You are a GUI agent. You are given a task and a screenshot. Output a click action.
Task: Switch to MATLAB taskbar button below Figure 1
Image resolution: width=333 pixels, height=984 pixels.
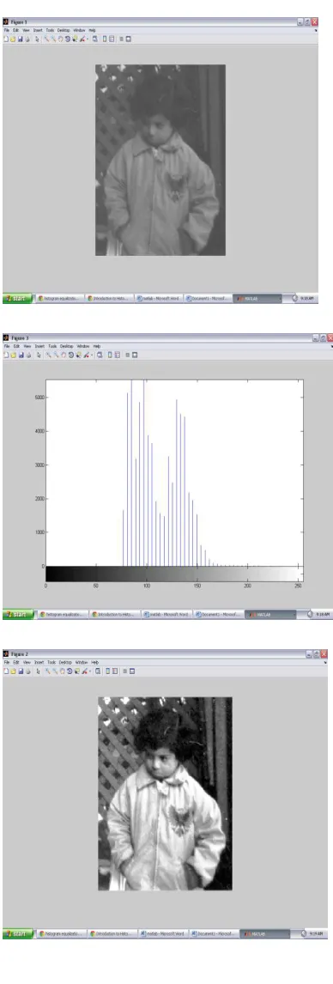257,299
